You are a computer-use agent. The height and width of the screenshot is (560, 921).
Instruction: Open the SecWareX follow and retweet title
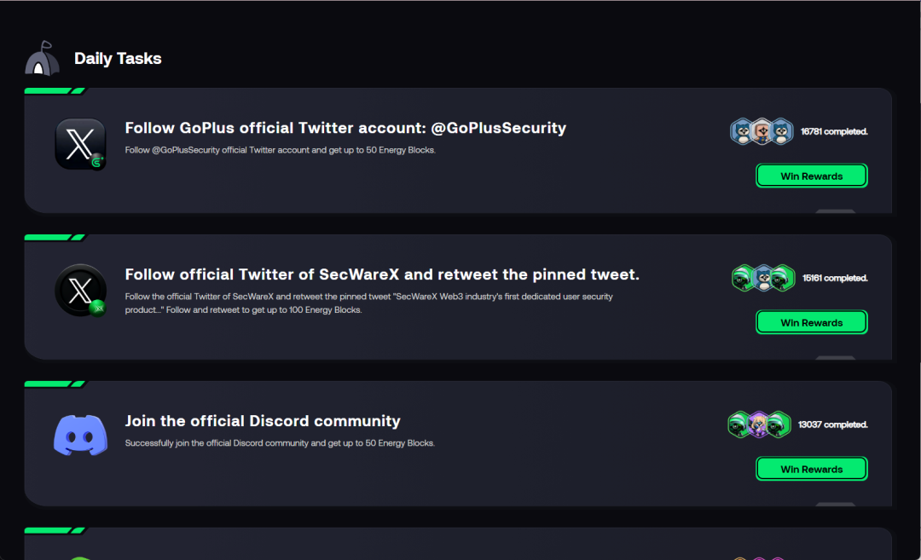(382, 274)
